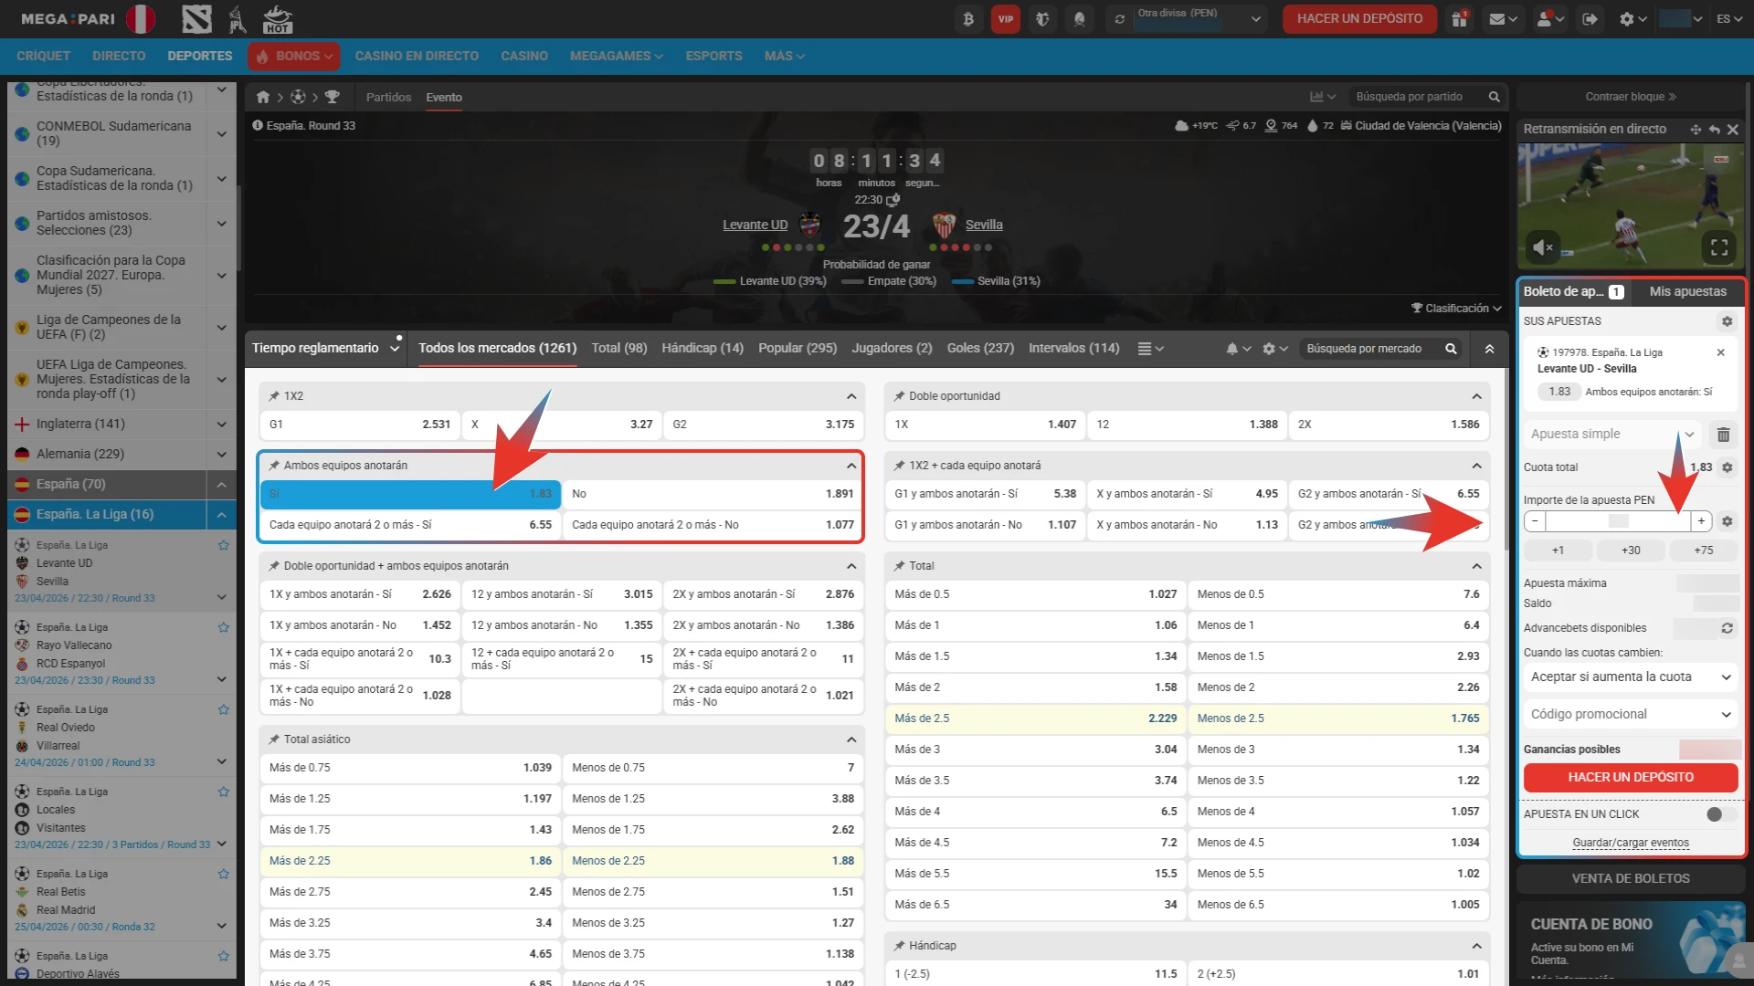The height and width of the screenshot is (986, 1754).
Task: Collapse the España. La Liga sidebar section
Action: 222,514
